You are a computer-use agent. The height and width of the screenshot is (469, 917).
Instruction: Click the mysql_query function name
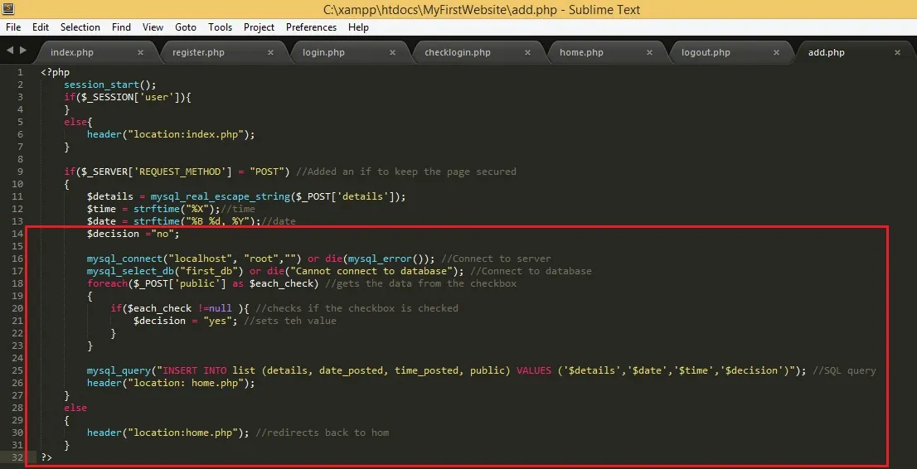(x=119, y=370)
